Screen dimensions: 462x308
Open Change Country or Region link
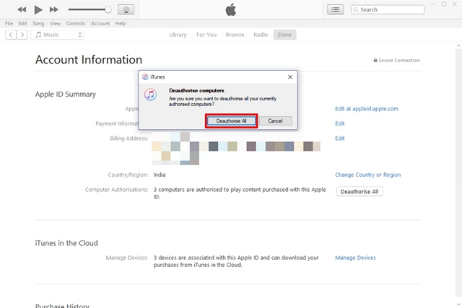[x=367, y=175]
